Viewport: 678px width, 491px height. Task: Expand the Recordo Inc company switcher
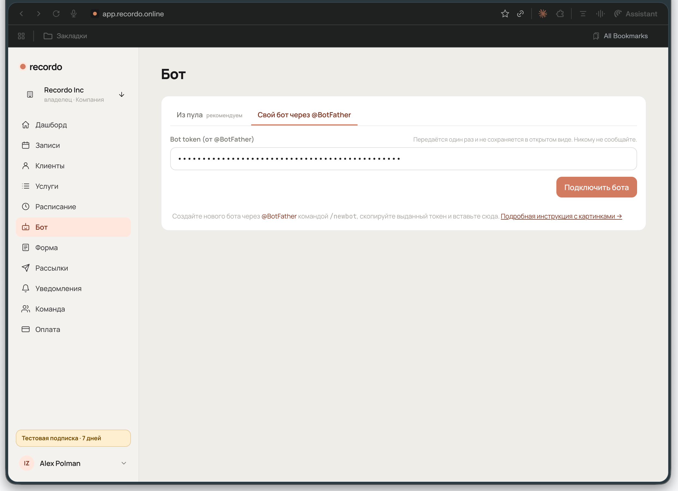(122, 95)
